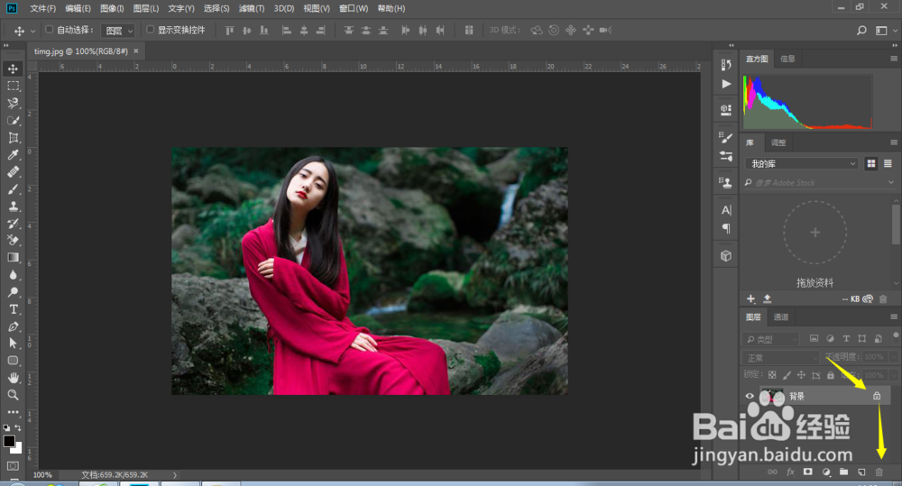The width and height of the screenshot is (902, 486).
Task: Select the Crop tool
Action: point(13,137)
